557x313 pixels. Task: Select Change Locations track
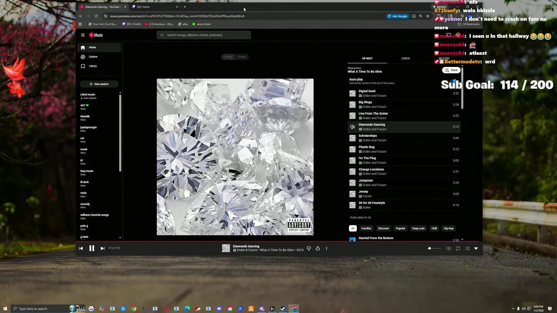[x=404, y=171]
